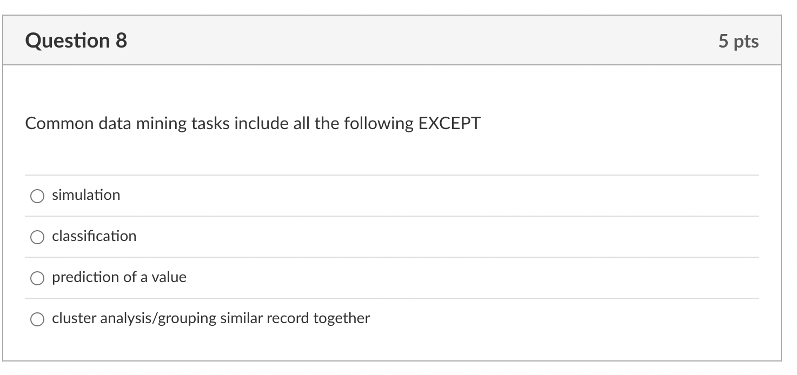Select the cluster analysis answer option
The height and width of the screenshot is (375, 797).
37,319
